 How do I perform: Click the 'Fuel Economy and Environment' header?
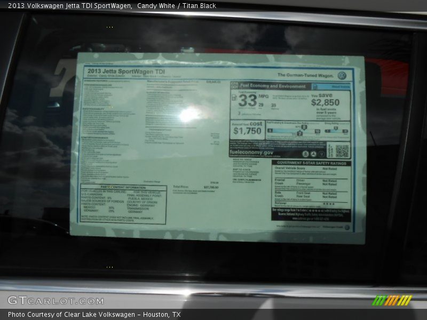tap(273, 86)
